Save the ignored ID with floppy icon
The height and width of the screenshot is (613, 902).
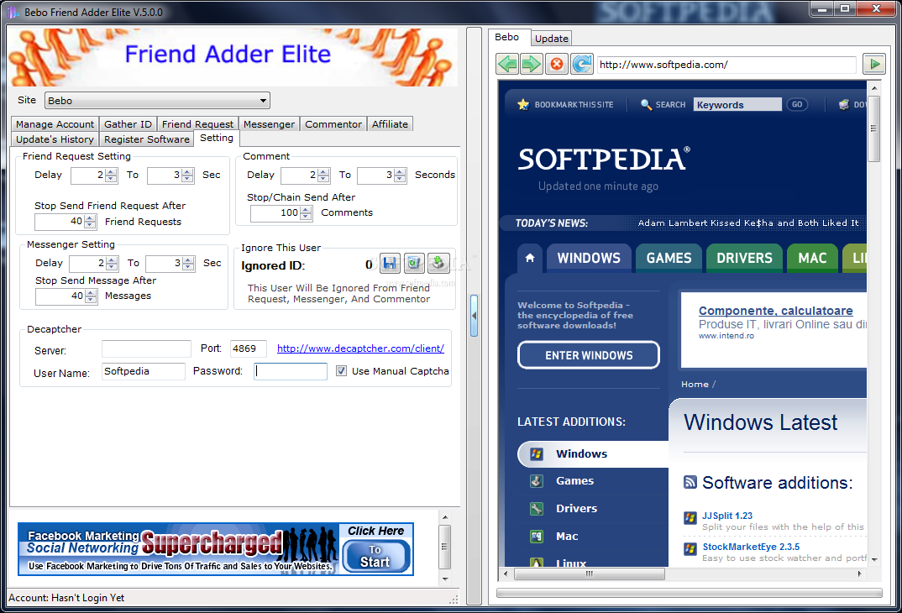click(390, 264)
